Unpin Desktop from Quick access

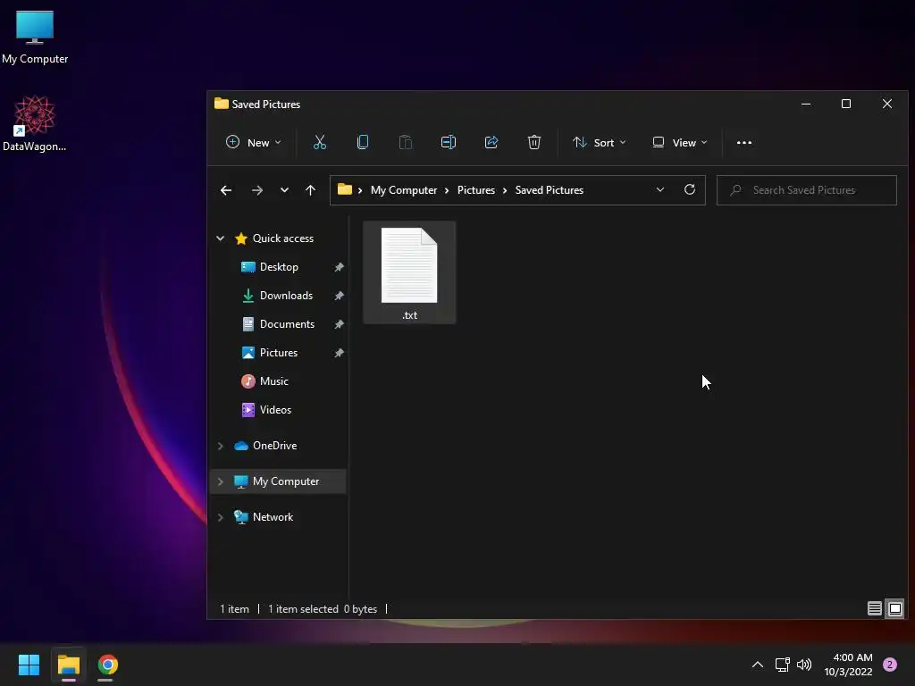pyautogui.click(x=339, y=267)
